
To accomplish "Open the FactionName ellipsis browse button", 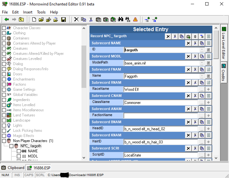I will pyautogui.click(x=202, y=116).
